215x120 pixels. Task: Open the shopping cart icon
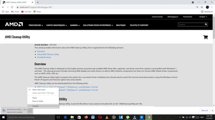pyautogui.click(x=206, y=37)
